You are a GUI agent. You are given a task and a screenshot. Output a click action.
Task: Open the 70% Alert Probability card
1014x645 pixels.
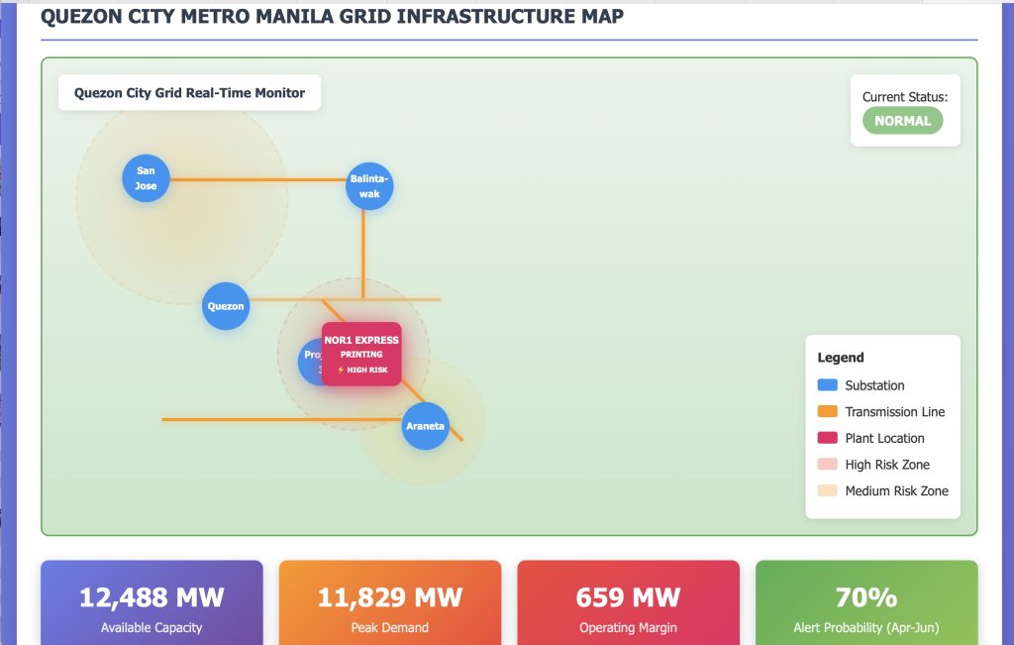(x=866, y=604)
